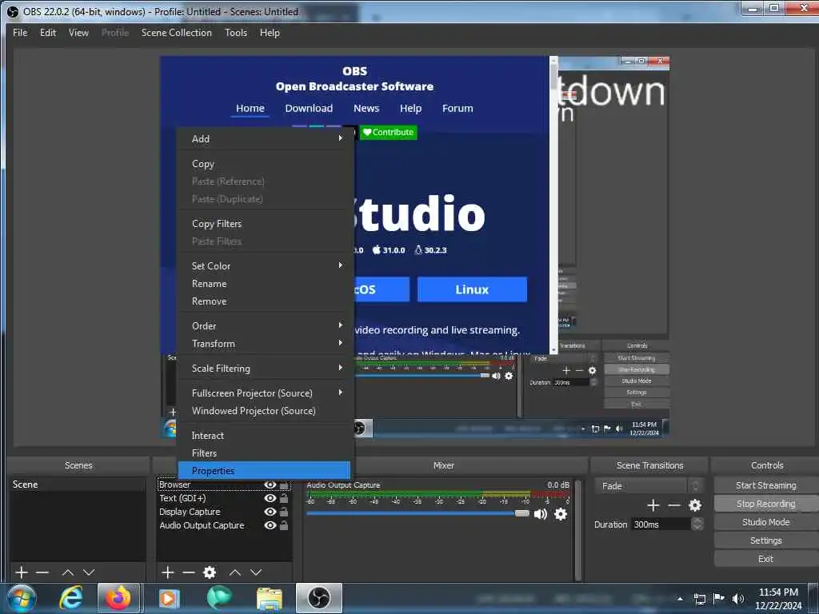Click Stop Recording button

coord(765,504)
